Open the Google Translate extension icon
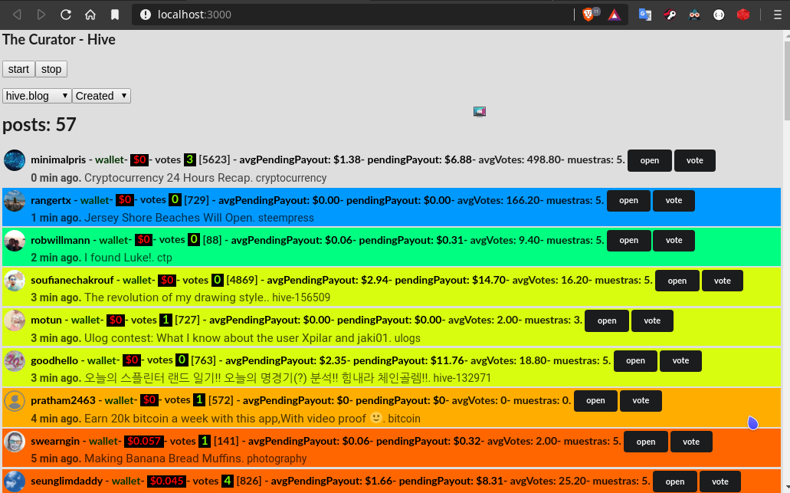 pos(645,15)
